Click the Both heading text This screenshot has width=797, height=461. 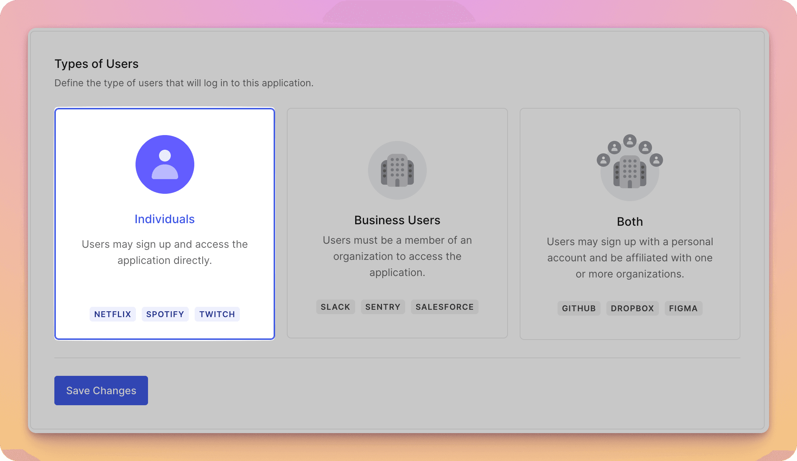click(x=630, y=221)
